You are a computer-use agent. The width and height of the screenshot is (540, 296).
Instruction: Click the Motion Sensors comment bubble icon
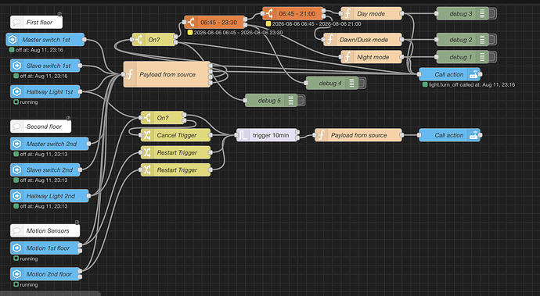(16, 230)
